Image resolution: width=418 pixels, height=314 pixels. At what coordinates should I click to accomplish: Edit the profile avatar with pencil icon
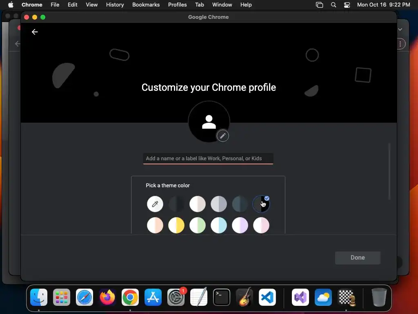point(222,136)
